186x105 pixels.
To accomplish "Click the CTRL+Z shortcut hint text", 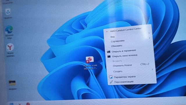I will [145, 64].
